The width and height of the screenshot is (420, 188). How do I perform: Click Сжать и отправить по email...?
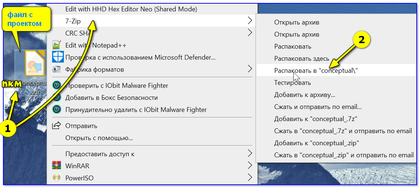click(x=318, y=107)
